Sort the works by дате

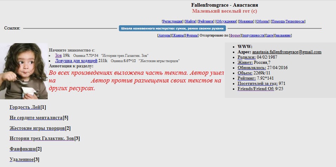(270, 35)
